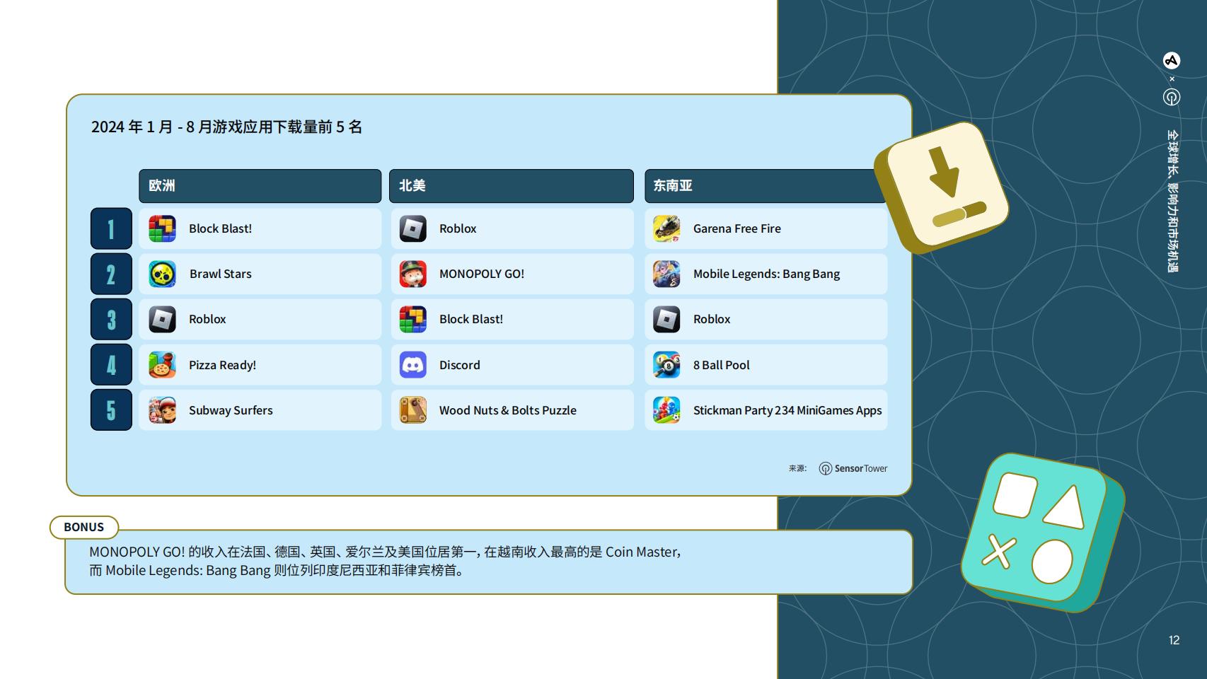Click 'Stickman Party 234 MiniGames Apps' text
The height and width of the screenshot is (679, 1207).
coord(787,410)
